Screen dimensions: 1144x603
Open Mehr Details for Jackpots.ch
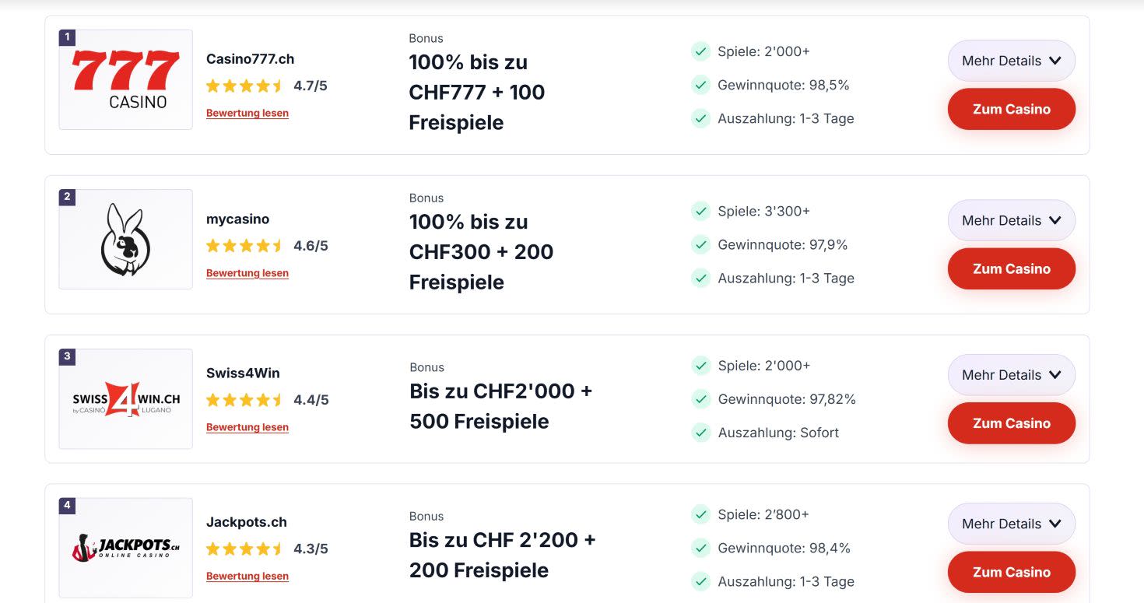pyautogui.click(x=1011, y=524)
